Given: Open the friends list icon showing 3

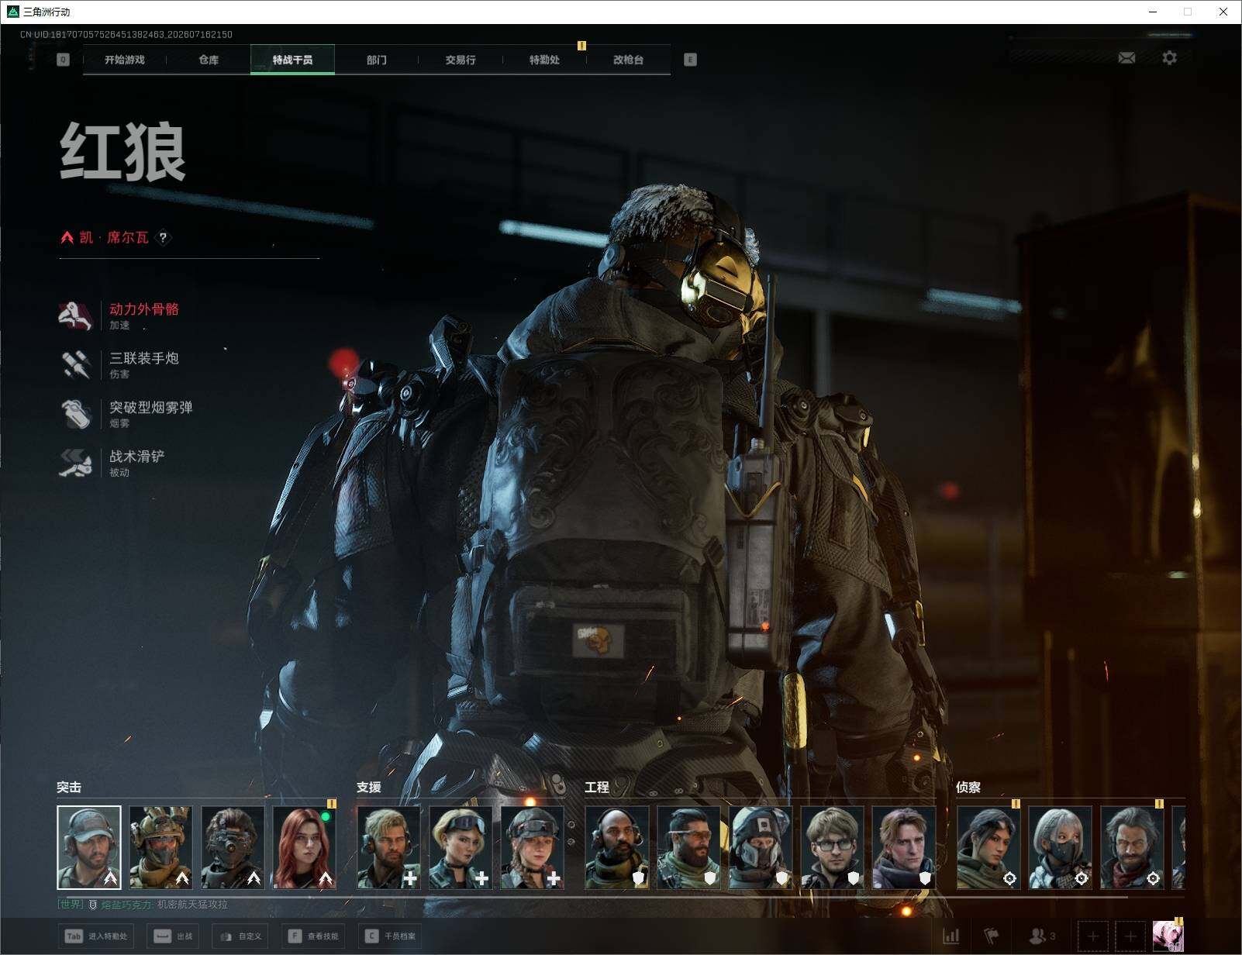Looking at the screenshot, I should pyautogui.click(x=1042, y=936).
